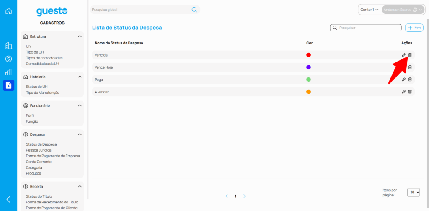Open the items per page dropdown
Image resolution: width=429 pixels, height=211 pixels.
point(414,192)
